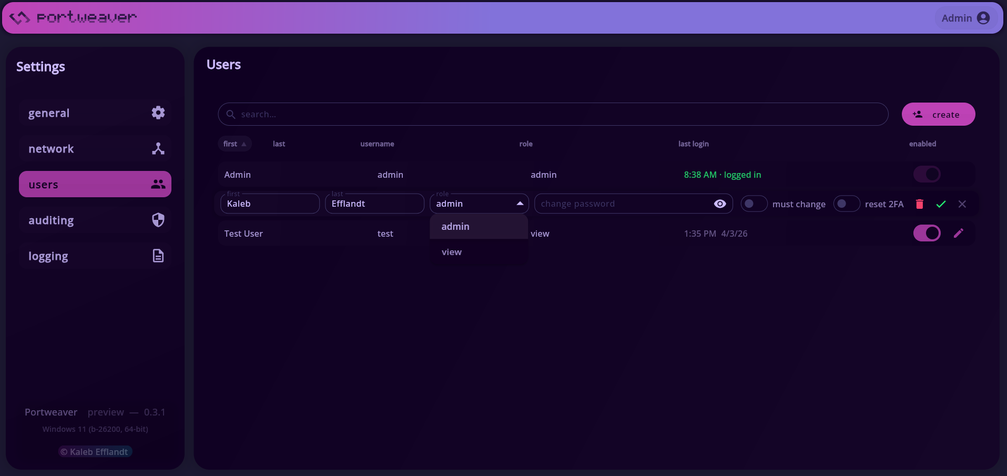
Task: Open general settings via gear icon
Action: pyautogui.click(x=158, y=113)
